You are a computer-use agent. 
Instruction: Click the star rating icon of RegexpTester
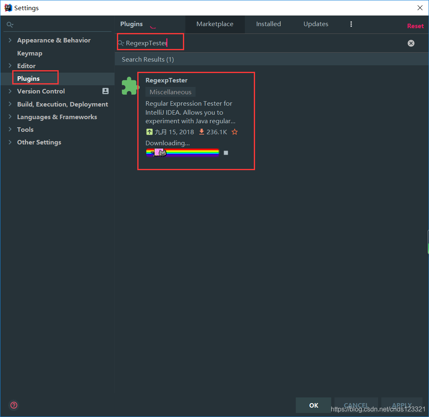[x=235, y=132]
